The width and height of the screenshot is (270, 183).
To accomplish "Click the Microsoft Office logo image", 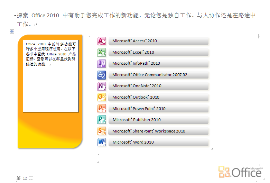I will tap(241, 172).
